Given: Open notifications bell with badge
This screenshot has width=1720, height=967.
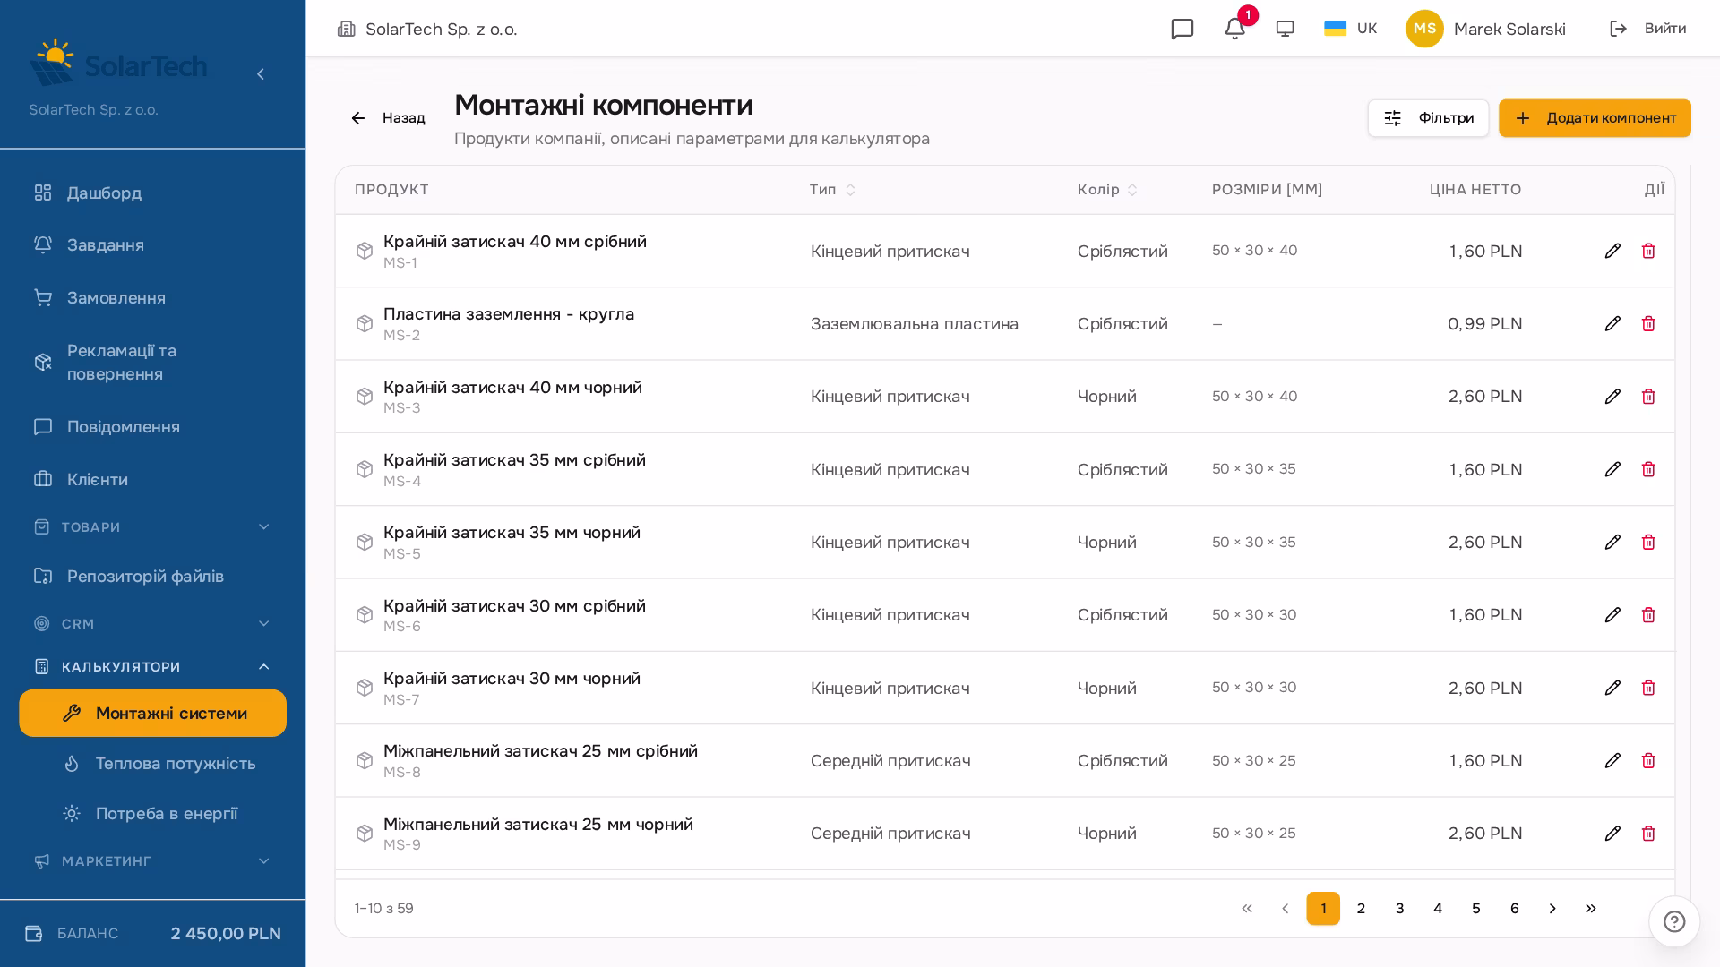Looking at the screenshot, I should [x=1235, y=29].
